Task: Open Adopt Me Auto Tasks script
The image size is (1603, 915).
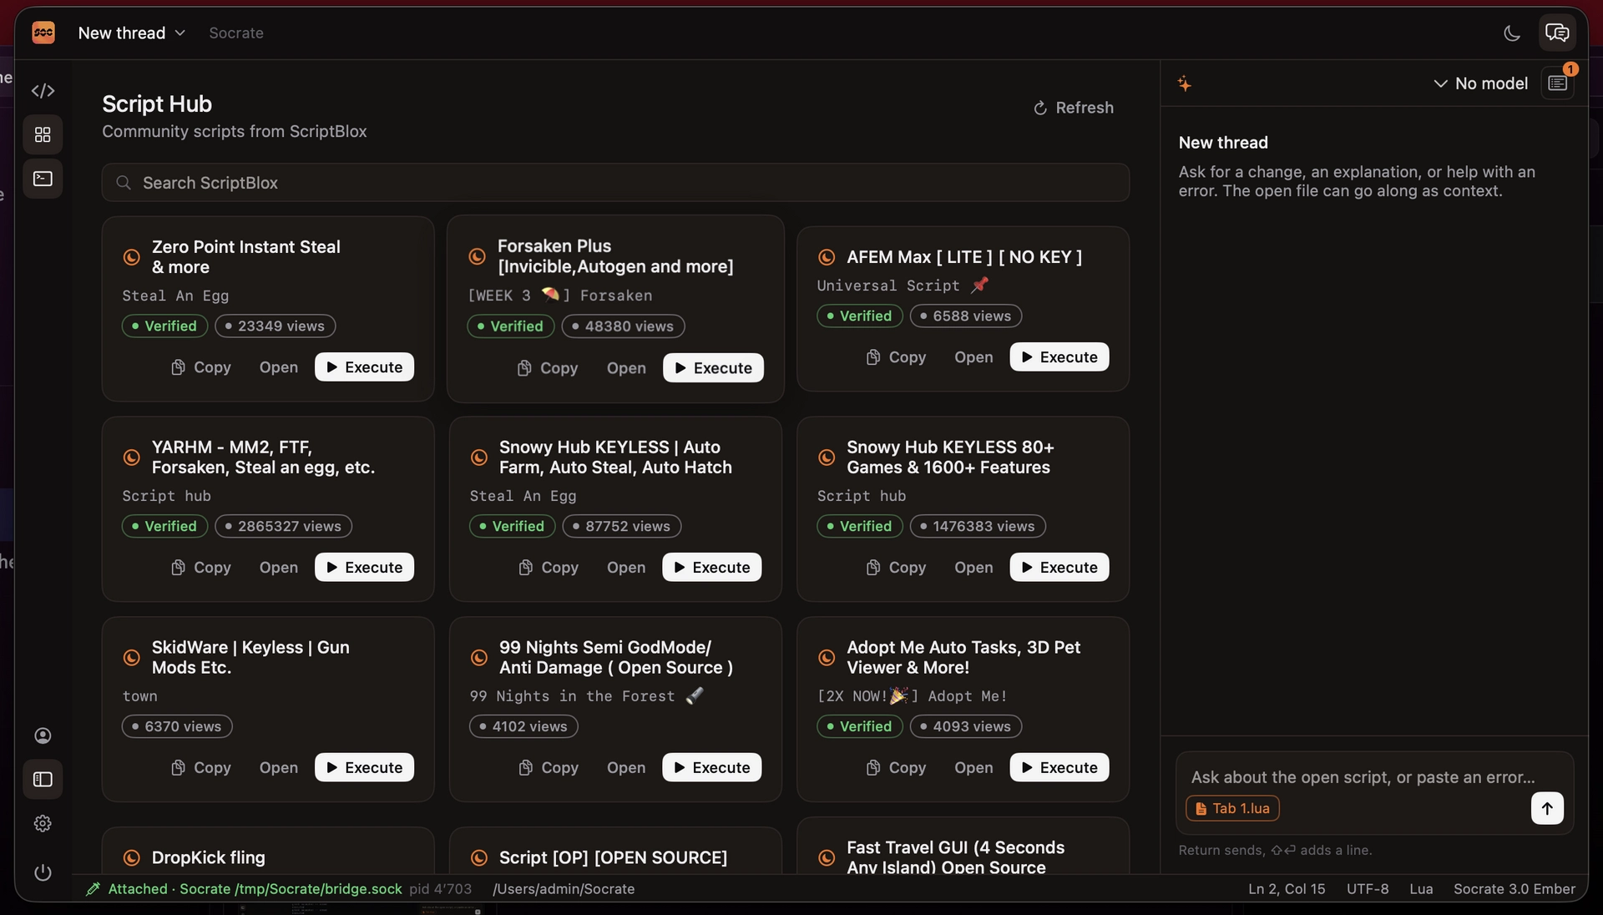Action: click(x=973, y=768)
